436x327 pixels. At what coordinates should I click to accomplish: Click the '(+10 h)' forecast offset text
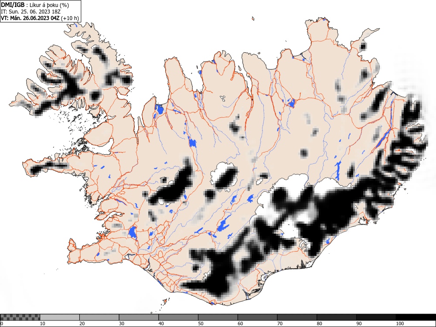click(x=70, y=18)
